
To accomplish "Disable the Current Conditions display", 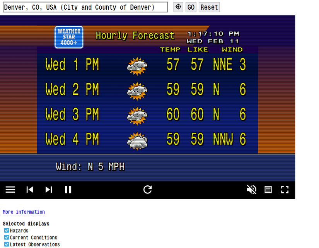I will [x=6, y=237].
